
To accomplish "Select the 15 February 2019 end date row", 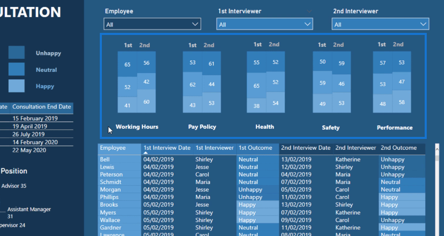I will click(35, 118).
